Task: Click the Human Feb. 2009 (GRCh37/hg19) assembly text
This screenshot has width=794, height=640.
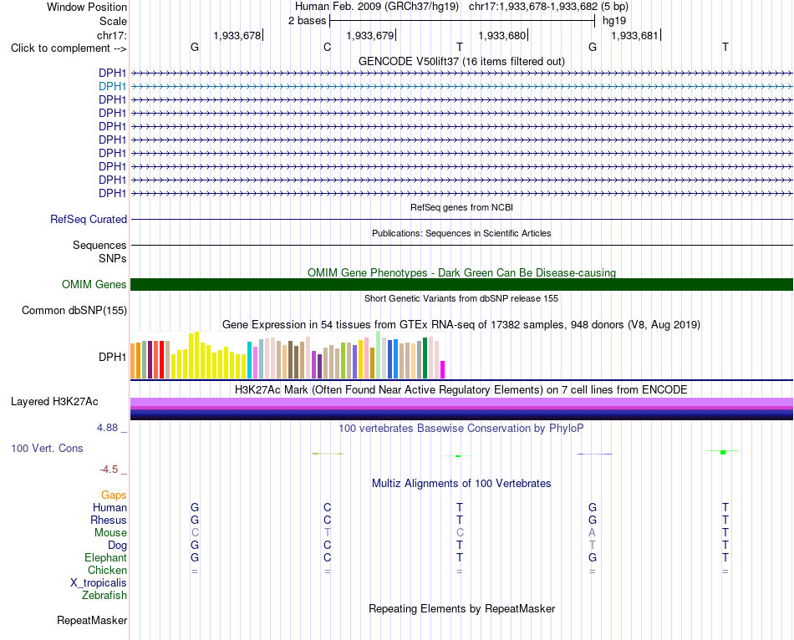Action: pos(377,7)
